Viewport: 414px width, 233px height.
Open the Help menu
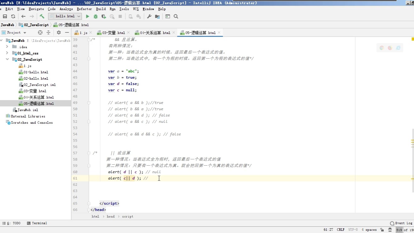click(162, 9)
